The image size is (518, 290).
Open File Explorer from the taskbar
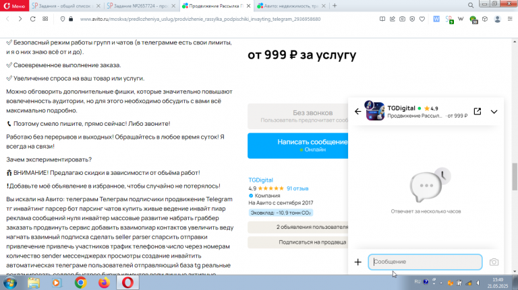point(33,283)
